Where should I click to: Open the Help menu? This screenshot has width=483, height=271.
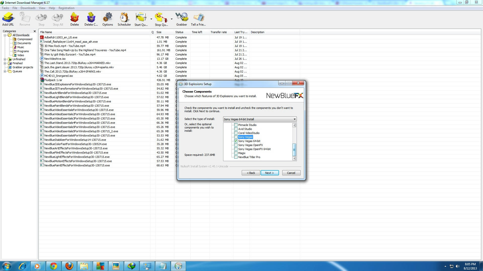[52, 8]
